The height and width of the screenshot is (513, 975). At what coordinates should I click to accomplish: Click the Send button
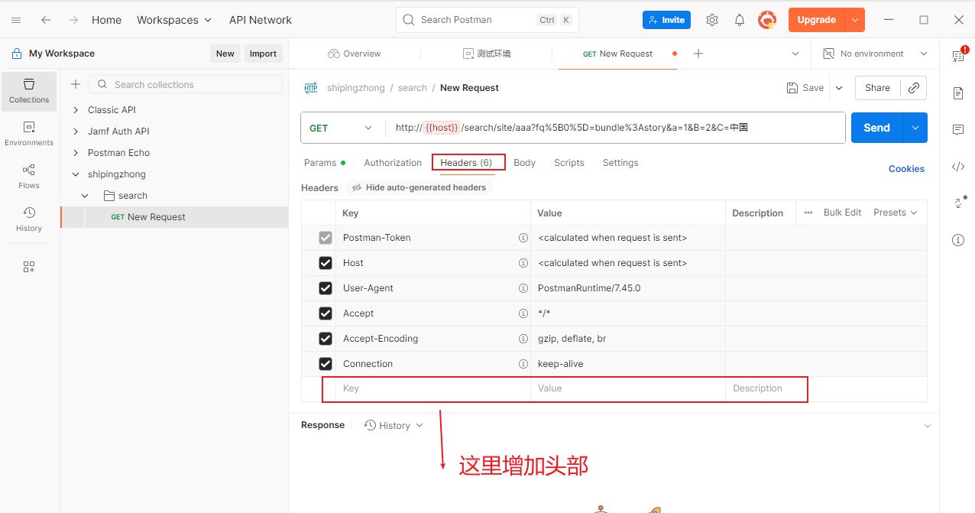(876, 128)
